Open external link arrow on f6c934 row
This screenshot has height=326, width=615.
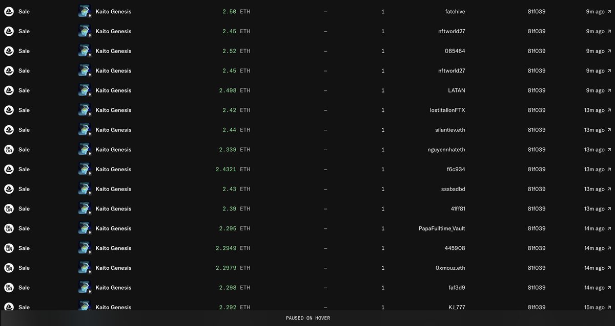pyautogui.click(x=609, y=169)
